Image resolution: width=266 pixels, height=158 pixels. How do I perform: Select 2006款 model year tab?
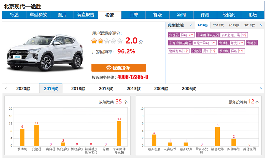tap(189, 89)
